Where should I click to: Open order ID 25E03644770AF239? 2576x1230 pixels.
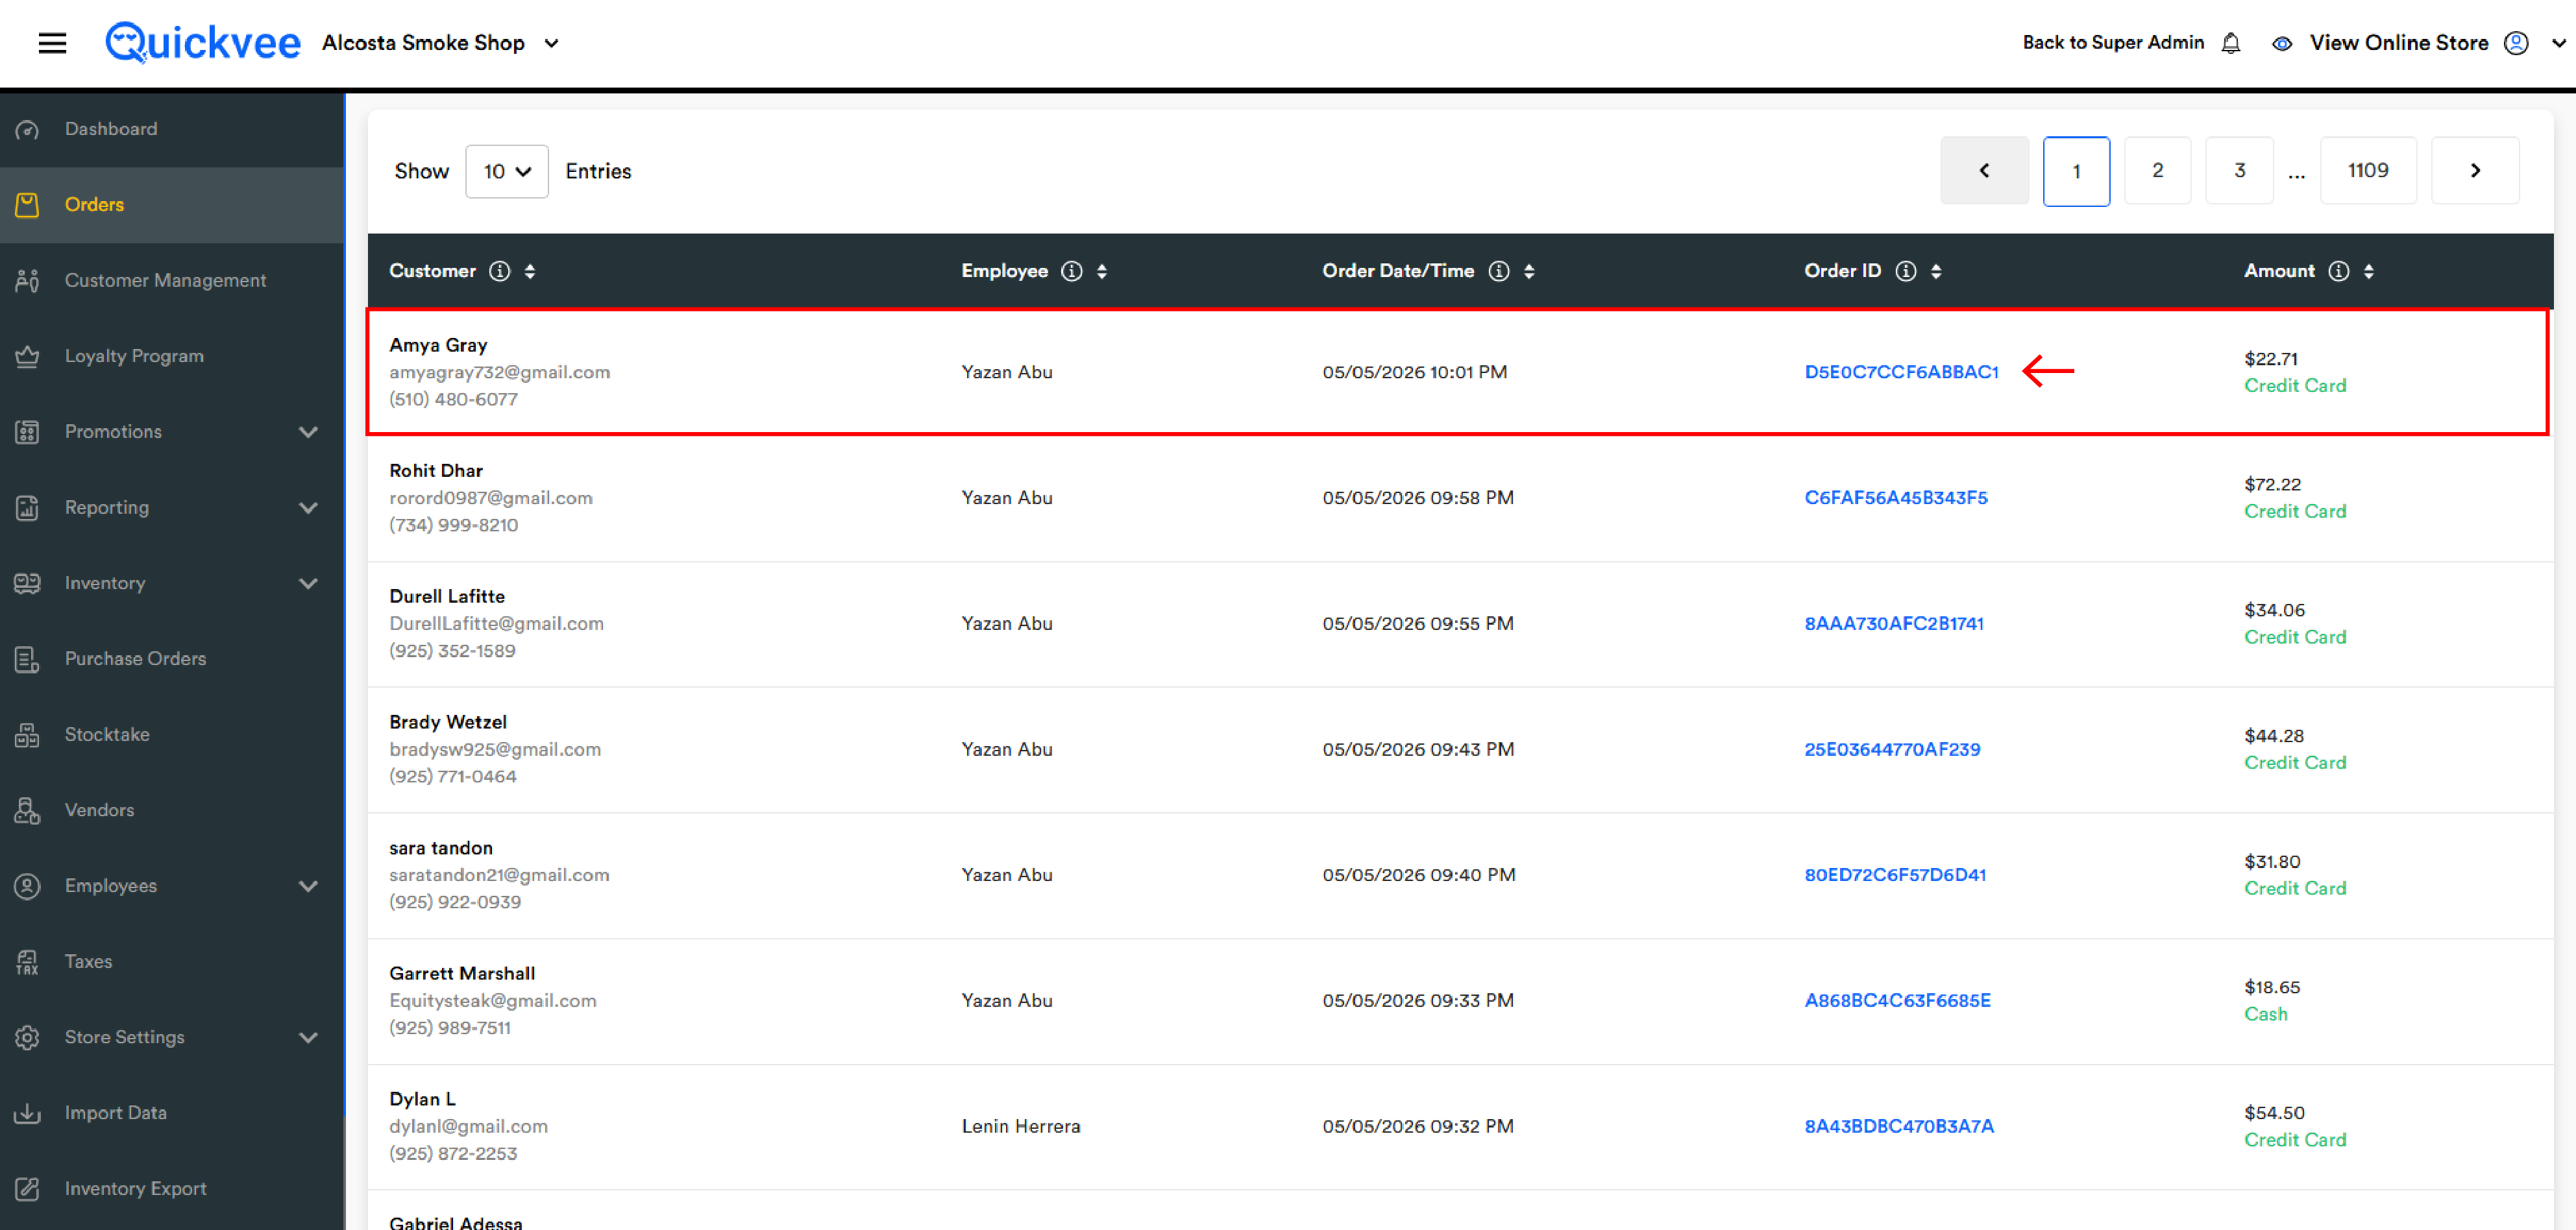click(1891, 749)
